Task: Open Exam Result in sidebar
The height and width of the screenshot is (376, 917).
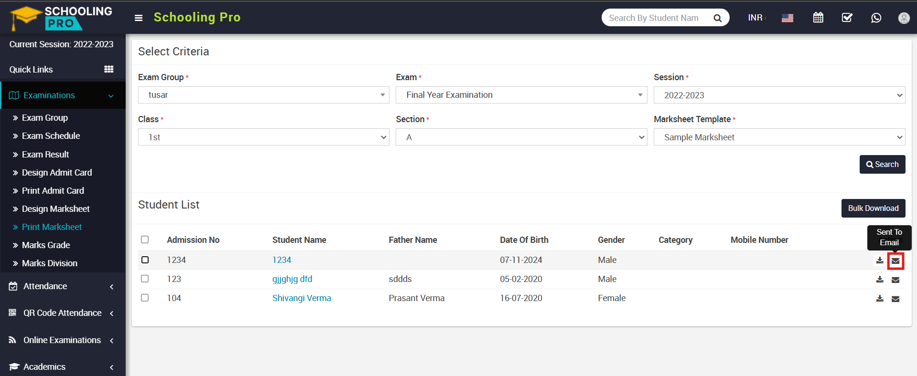Action: point(45,155)
